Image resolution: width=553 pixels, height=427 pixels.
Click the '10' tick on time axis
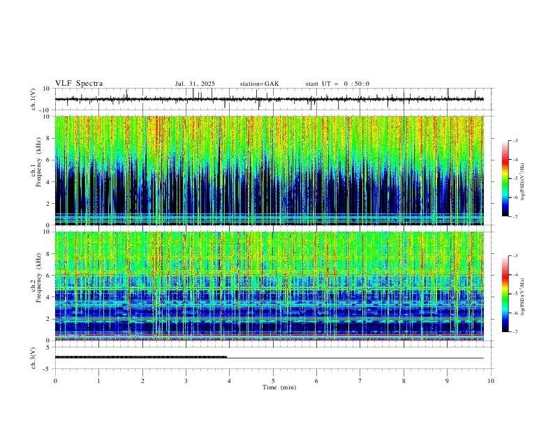click(491, 381)
